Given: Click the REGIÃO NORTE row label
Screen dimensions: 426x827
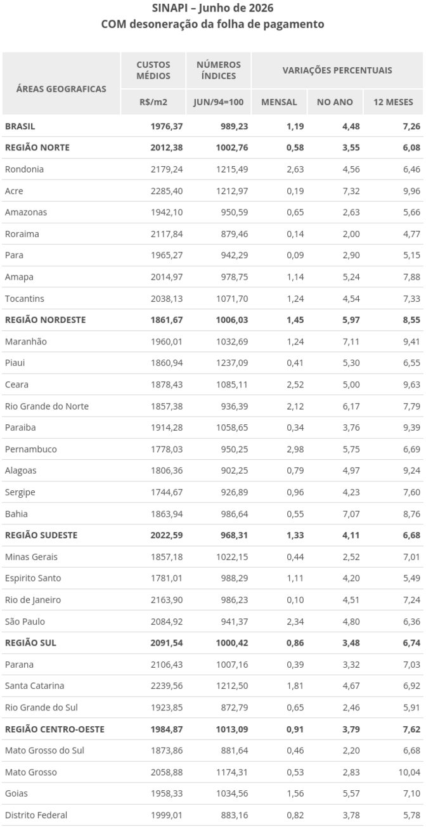Looking at the screenshot, I should 37,148.
